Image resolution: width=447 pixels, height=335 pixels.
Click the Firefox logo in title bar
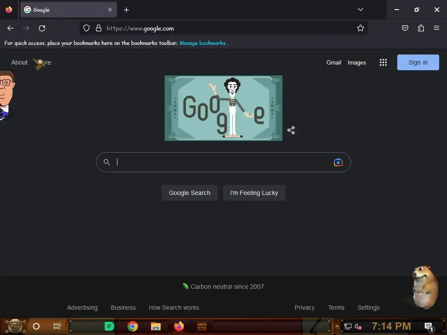tap(9, 10)
